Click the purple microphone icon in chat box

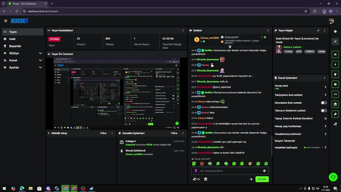pyautogui.click(x=196, y=171)
